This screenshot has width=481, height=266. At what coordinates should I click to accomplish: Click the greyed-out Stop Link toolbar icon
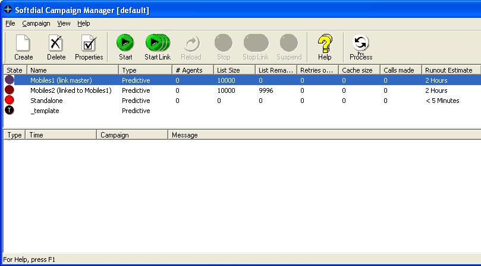click(256, 47)
